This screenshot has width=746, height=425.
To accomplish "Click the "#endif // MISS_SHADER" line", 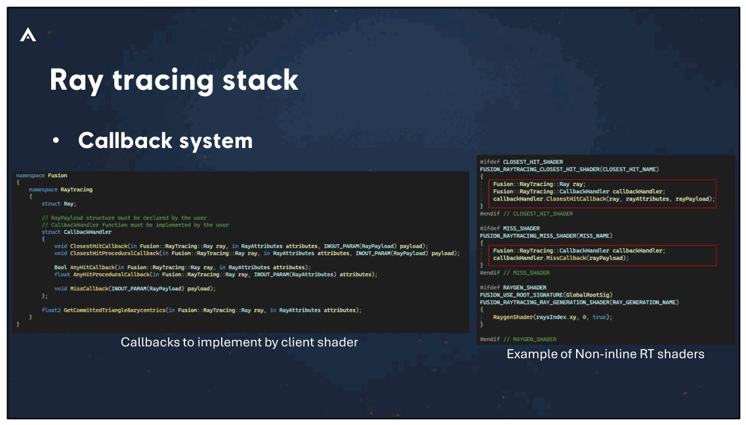I will [x=515, y=272].
